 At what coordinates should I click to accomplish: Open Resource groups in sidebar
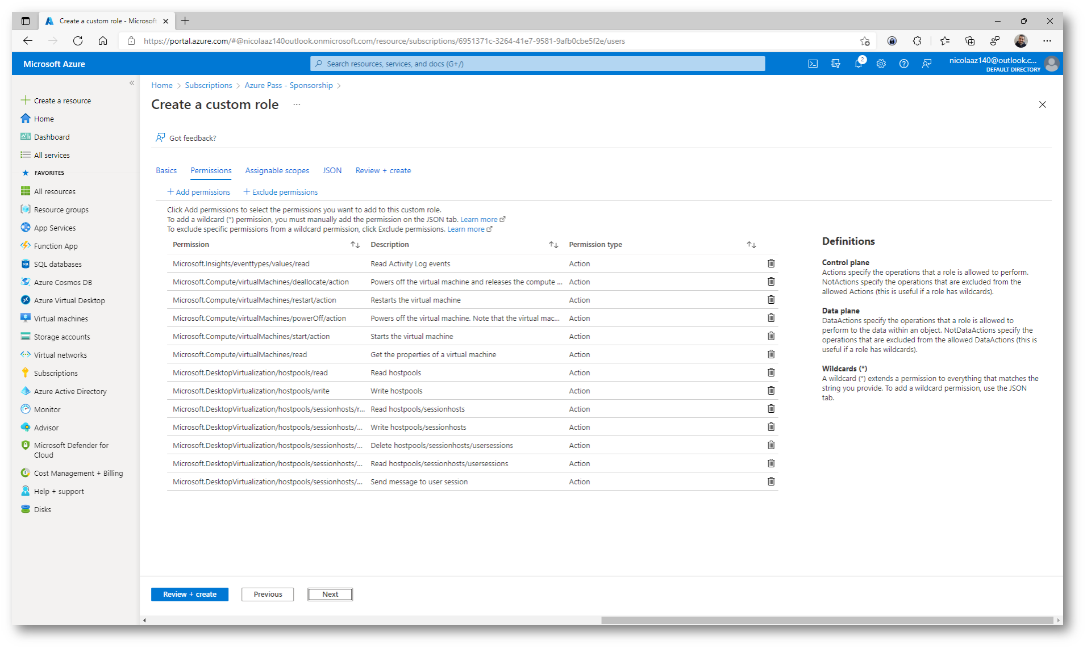[x=61, y=210]
